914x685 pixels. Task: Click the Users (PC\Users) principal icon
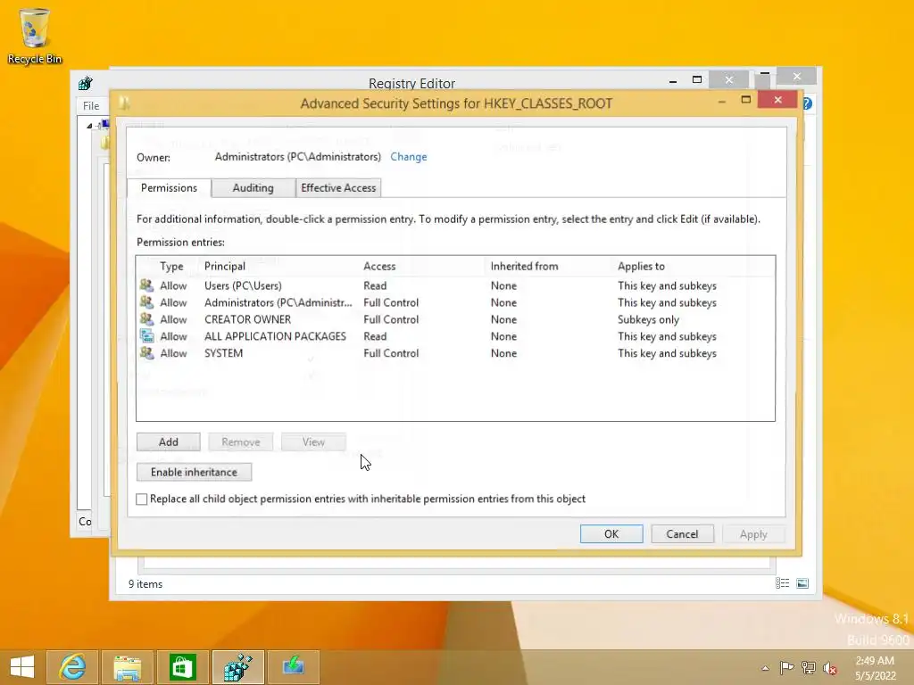(x=147, y=285)
